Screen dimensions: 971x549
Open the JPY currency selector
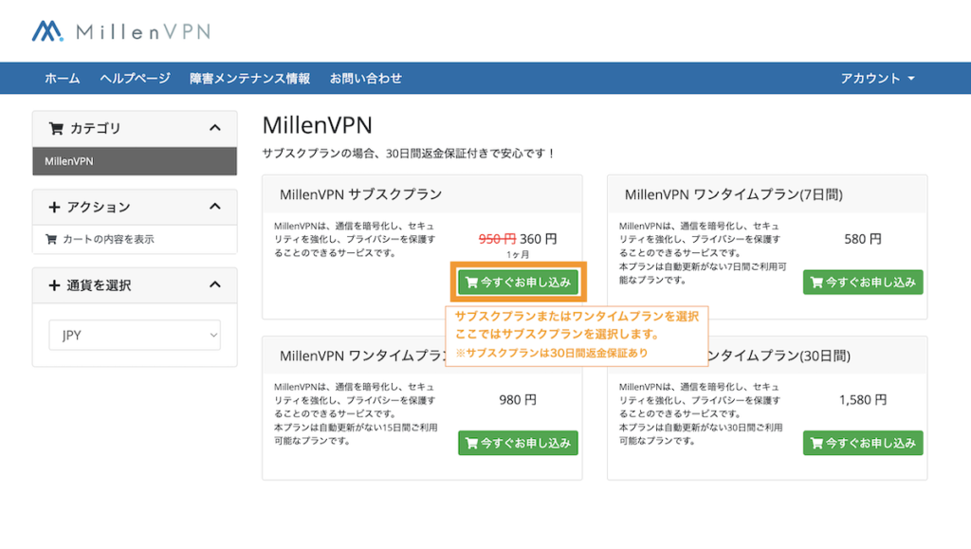134,336
